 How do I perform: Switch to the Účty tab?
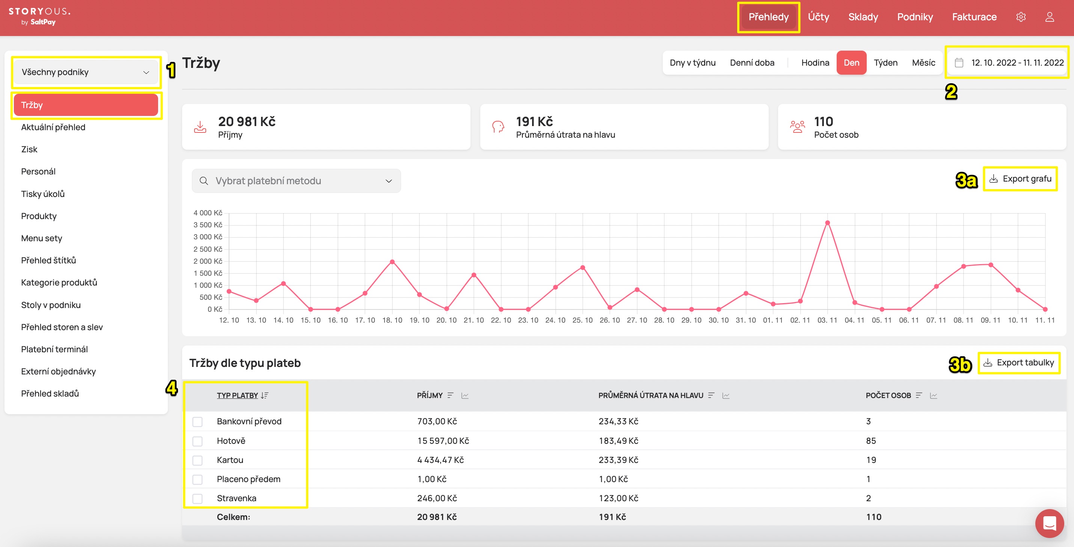[x=818, y=17]
